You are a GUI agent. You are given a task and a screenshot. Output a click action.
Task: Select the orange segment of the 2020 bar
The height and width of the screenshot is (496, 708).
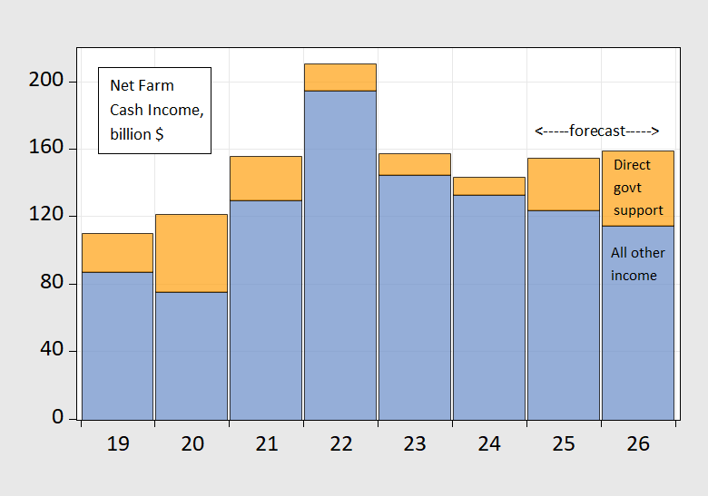[x=192, y=253]
